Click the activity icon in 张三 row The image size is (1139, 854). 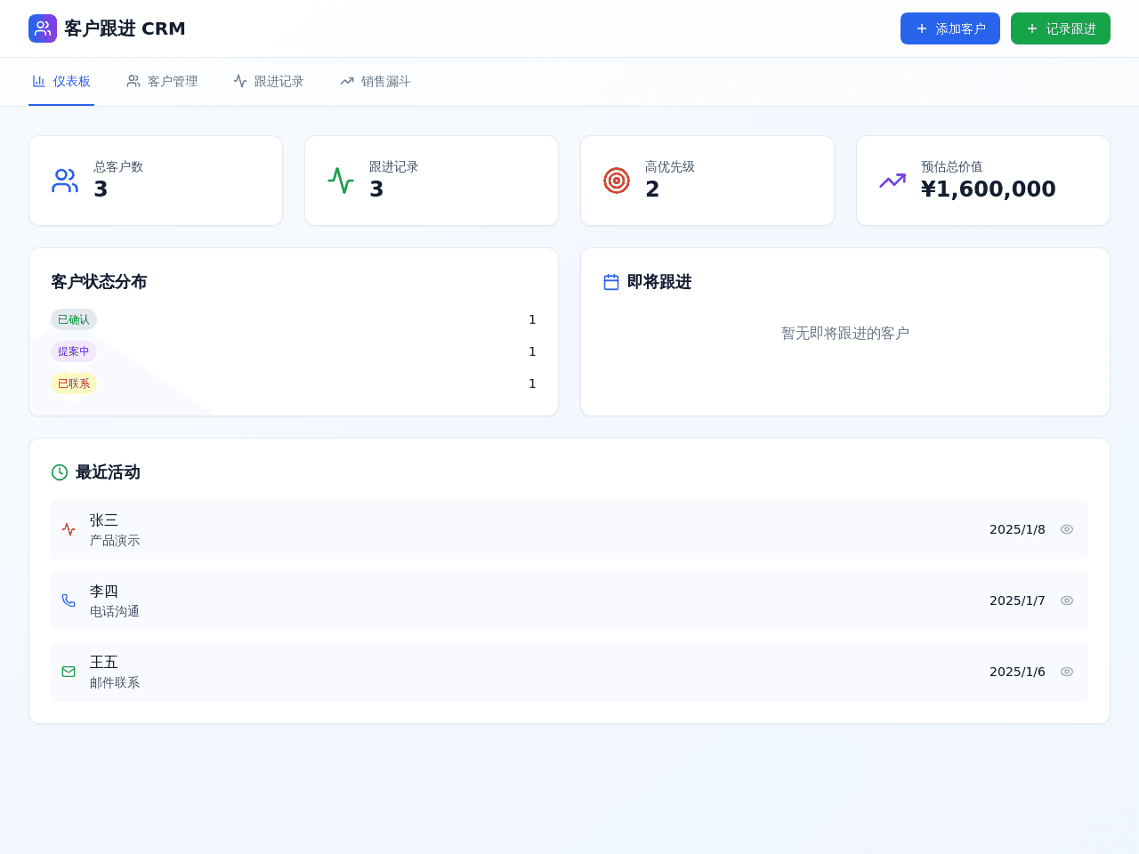tap(69, 529)
